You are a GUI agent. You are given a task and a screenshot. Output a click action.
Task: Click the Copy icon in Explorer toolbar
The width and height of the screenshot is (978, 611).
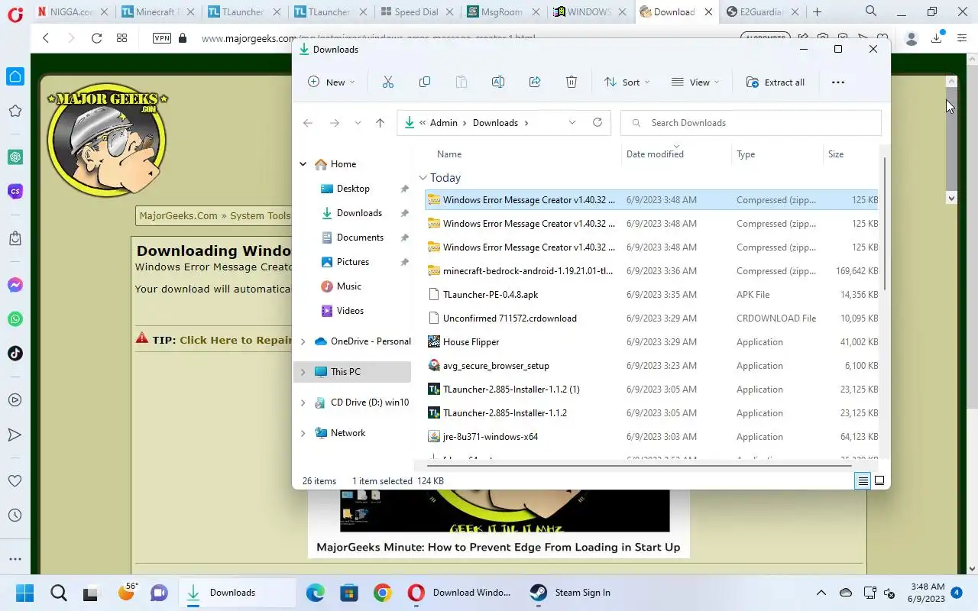425,82
